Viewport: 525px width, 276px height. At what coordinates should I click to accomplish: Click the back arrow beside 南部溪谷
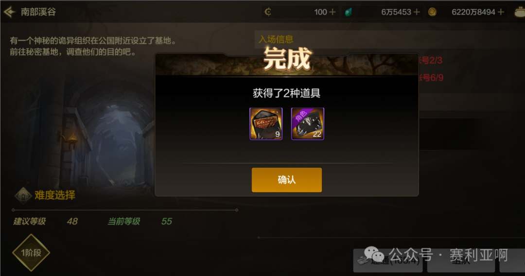9,12
